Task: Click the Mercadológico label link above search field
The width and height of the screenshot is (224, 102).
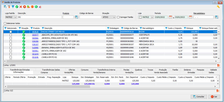Action: pyautogui.click(x=199, y=13)
